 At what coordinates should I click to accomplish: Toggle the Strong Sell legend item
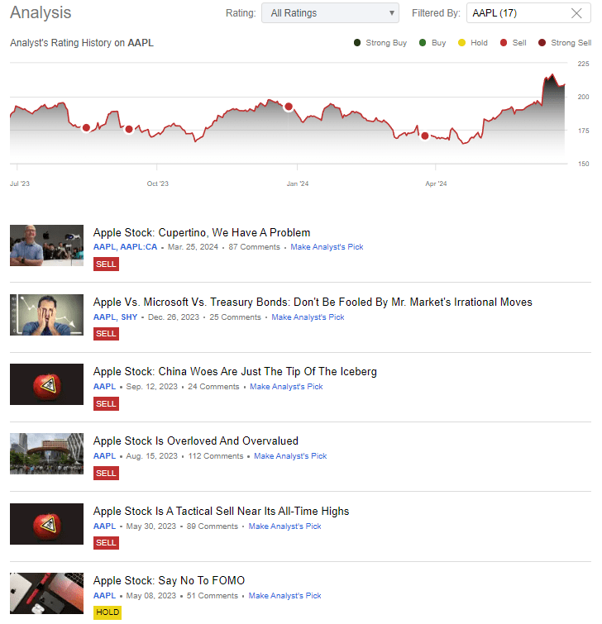point(565,43)
